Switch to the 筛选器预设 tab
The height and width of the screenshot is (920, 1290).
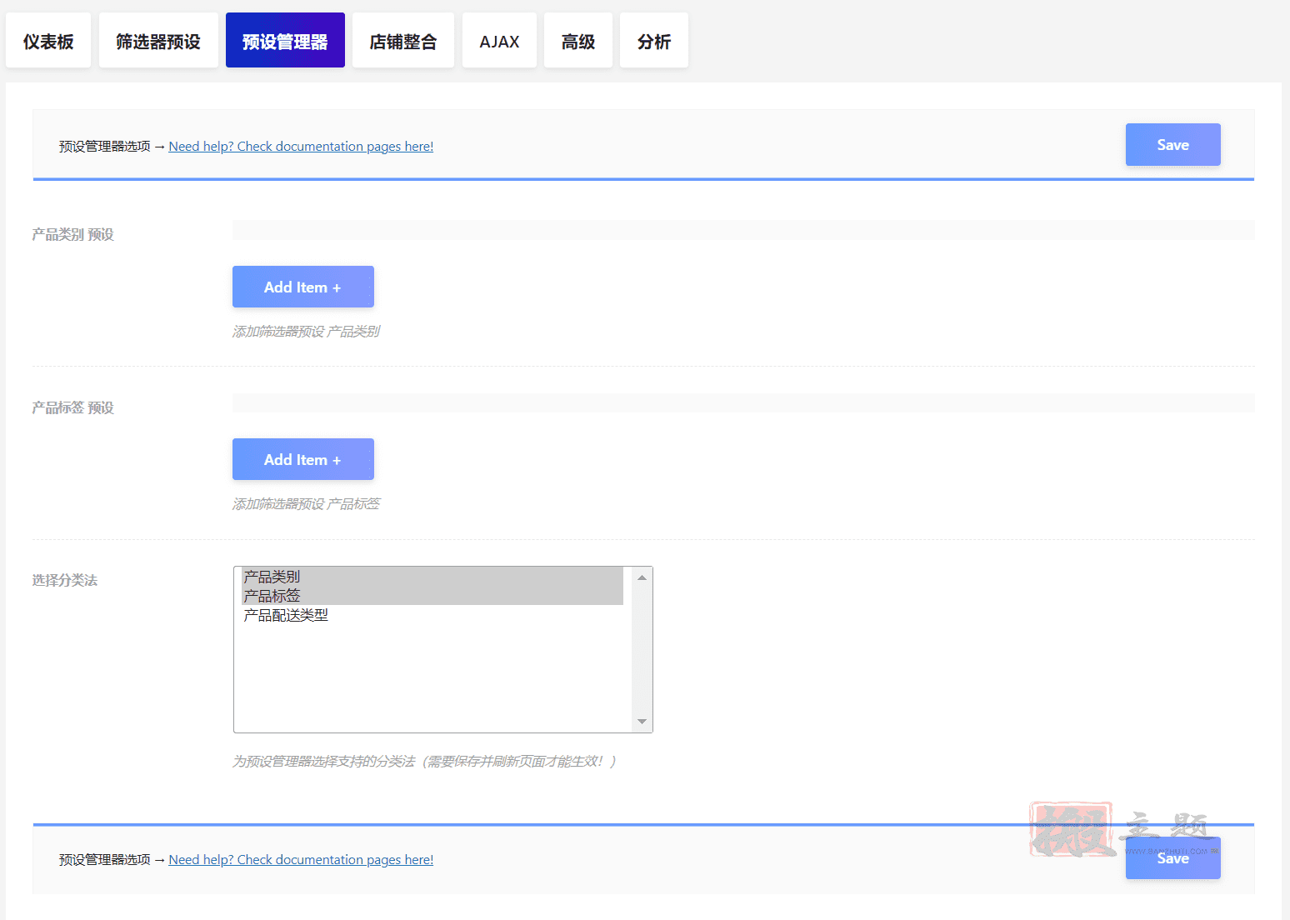pos(158,40)
